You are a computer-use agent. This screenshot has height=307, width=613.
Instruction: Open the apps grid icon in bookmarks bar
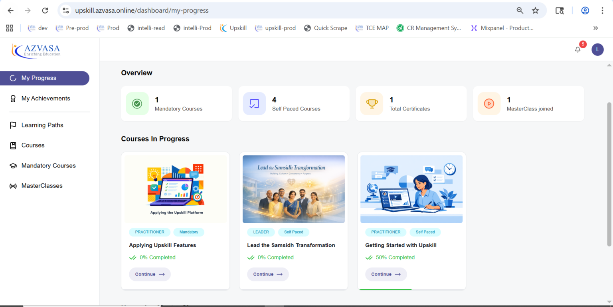[10, 28]
